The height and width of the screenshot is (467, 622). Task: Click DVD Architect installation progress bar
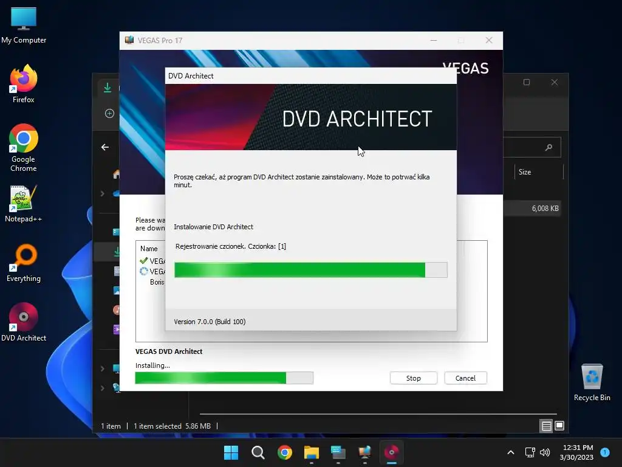(x=310, y=270)
